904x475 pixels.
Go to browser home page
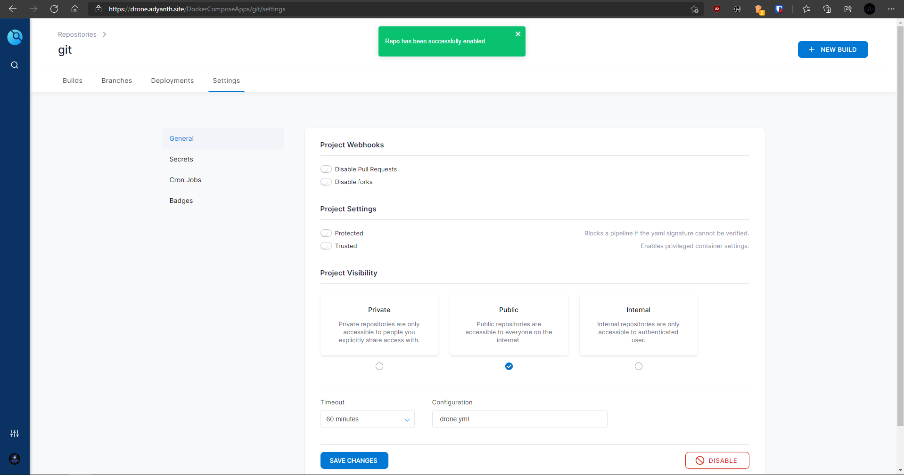[x=75, y=9]
